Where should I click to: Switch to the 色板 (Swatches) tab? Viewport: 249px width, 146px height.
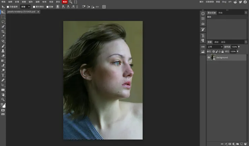point(220,13)
